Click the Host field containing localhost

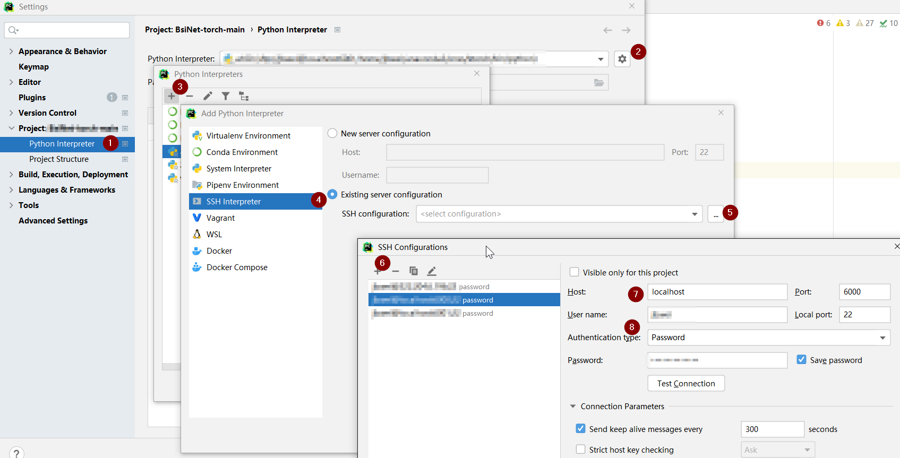tap(717, 292)
